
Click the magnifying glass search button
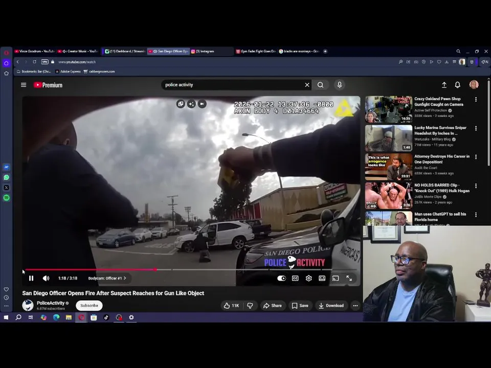point(320,85)
